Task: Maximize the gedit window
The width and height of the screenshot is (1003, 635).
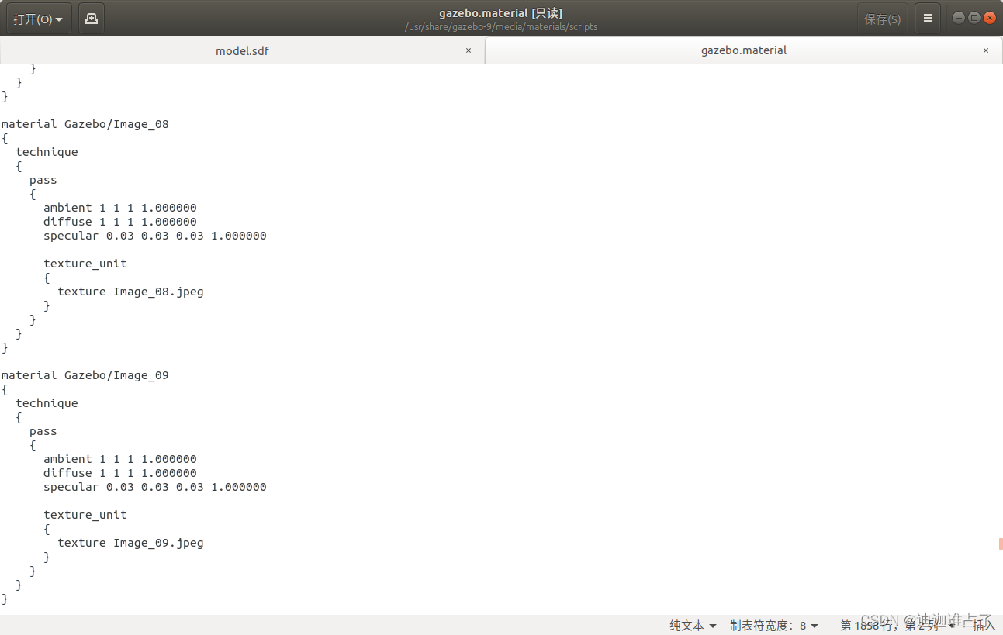Action: [x=974, y=18]
